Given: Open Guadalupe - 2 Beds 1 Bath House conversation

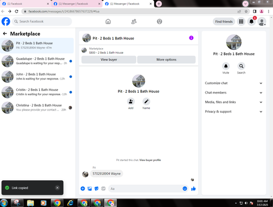Looking at the screenshot, I should (x=37, y=61).
